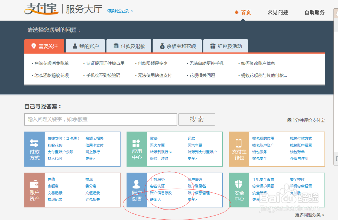Screen dimensions: 338x220
Task: Click the 安全中心 shield icon tile
Action: point(239,190)
